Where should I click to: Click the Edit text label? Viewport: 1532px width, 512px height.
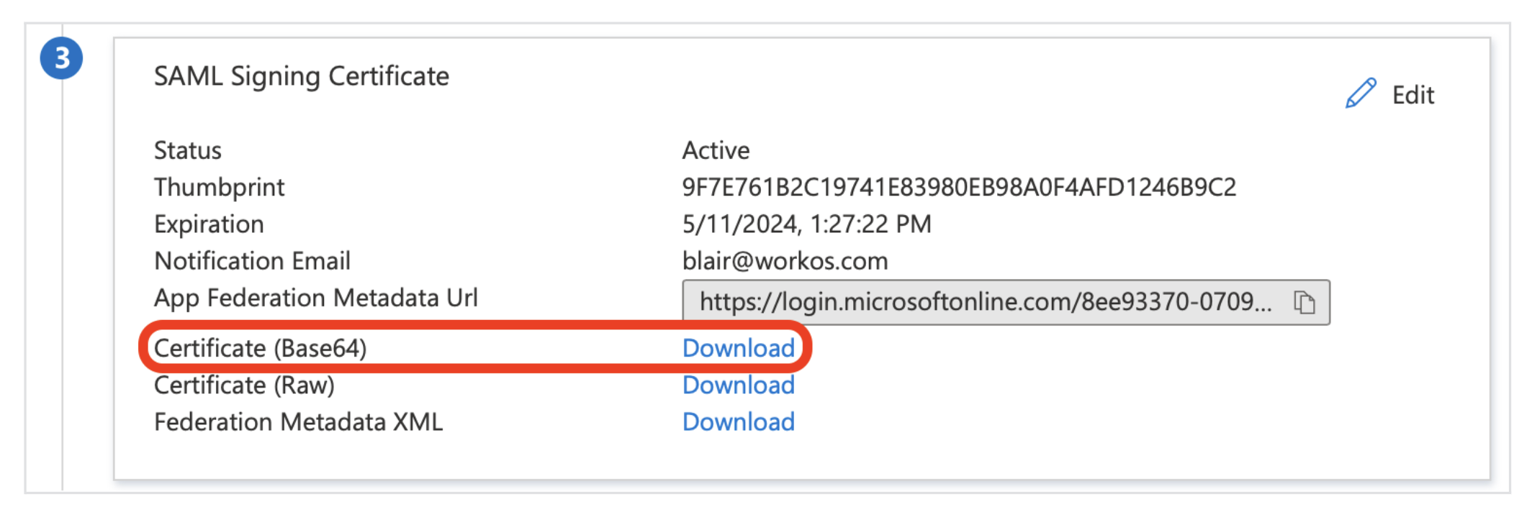1412,95
